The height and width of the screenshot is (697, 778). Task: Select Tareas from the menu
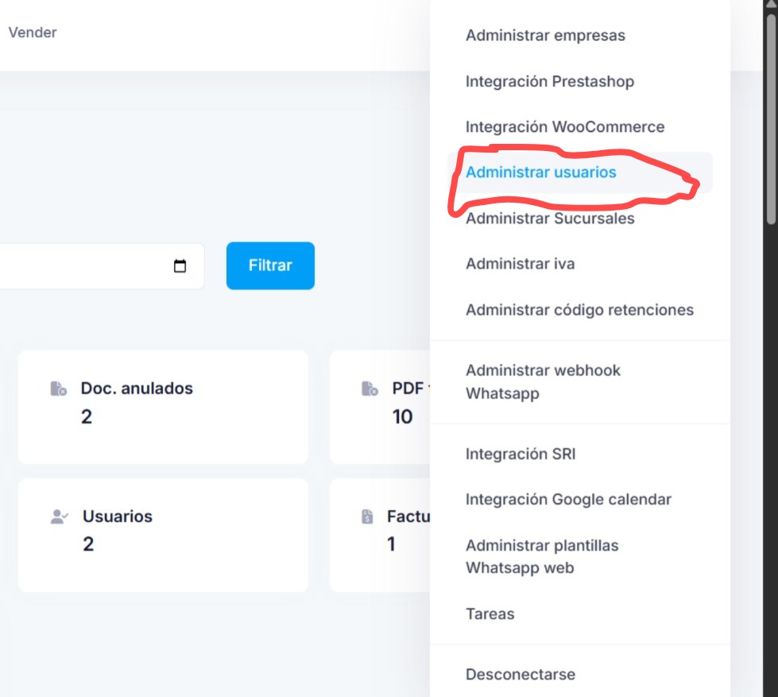pos(491,614)
